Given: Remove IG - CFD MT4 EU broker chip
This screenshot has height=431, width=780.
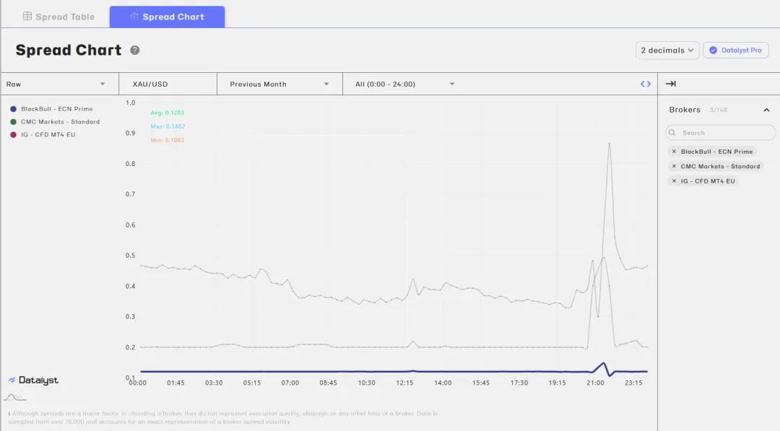Looking at the screenshot, I should click(674, 181).
